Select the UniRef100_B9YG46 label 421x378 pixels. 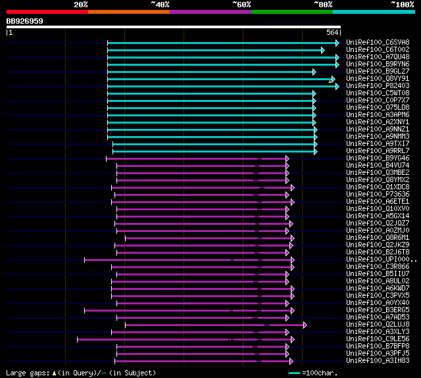(378, 158)
